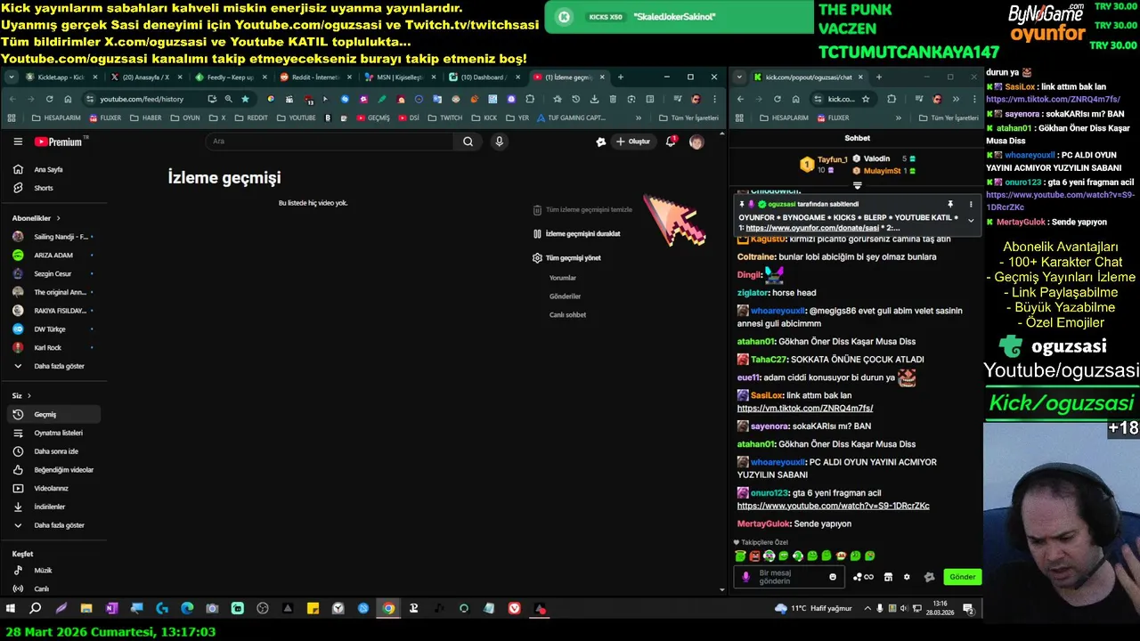Click Tüm izleme geçmişini temizle
The width and height of the screenshot is (1140, 641).
pos(582,210)
